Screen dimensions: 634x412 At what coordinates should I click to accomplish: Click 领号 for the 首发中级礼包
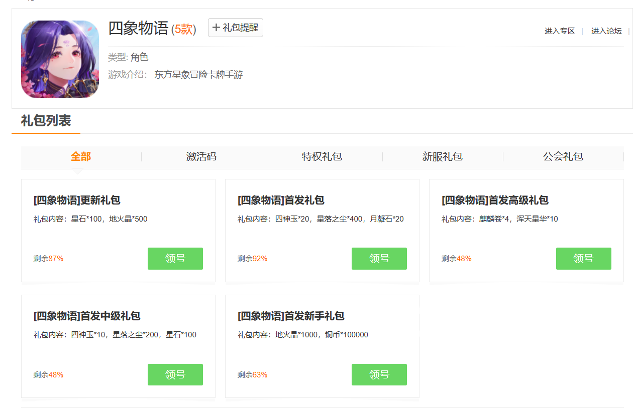(x=175, y=374)
